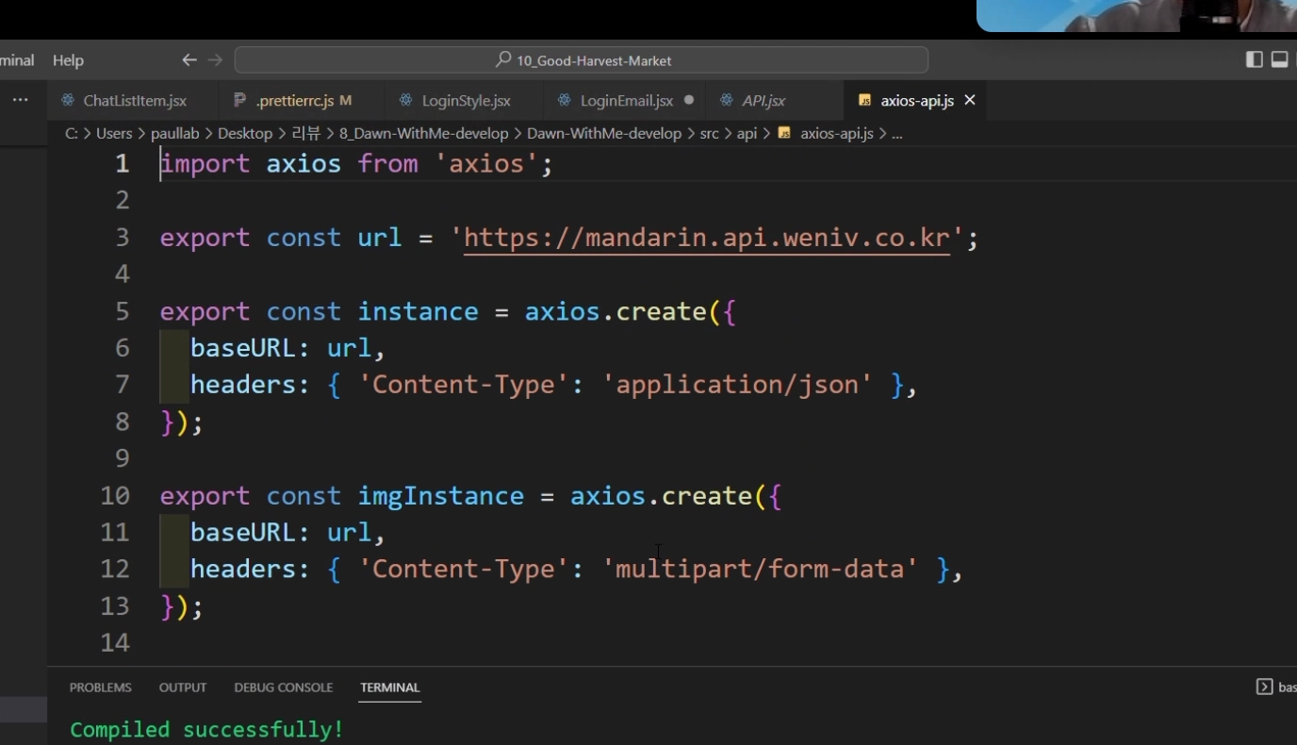Screen dimensions: 1297x745
Task: Open the bash terminal profile icon
Action: point(1264,687)
